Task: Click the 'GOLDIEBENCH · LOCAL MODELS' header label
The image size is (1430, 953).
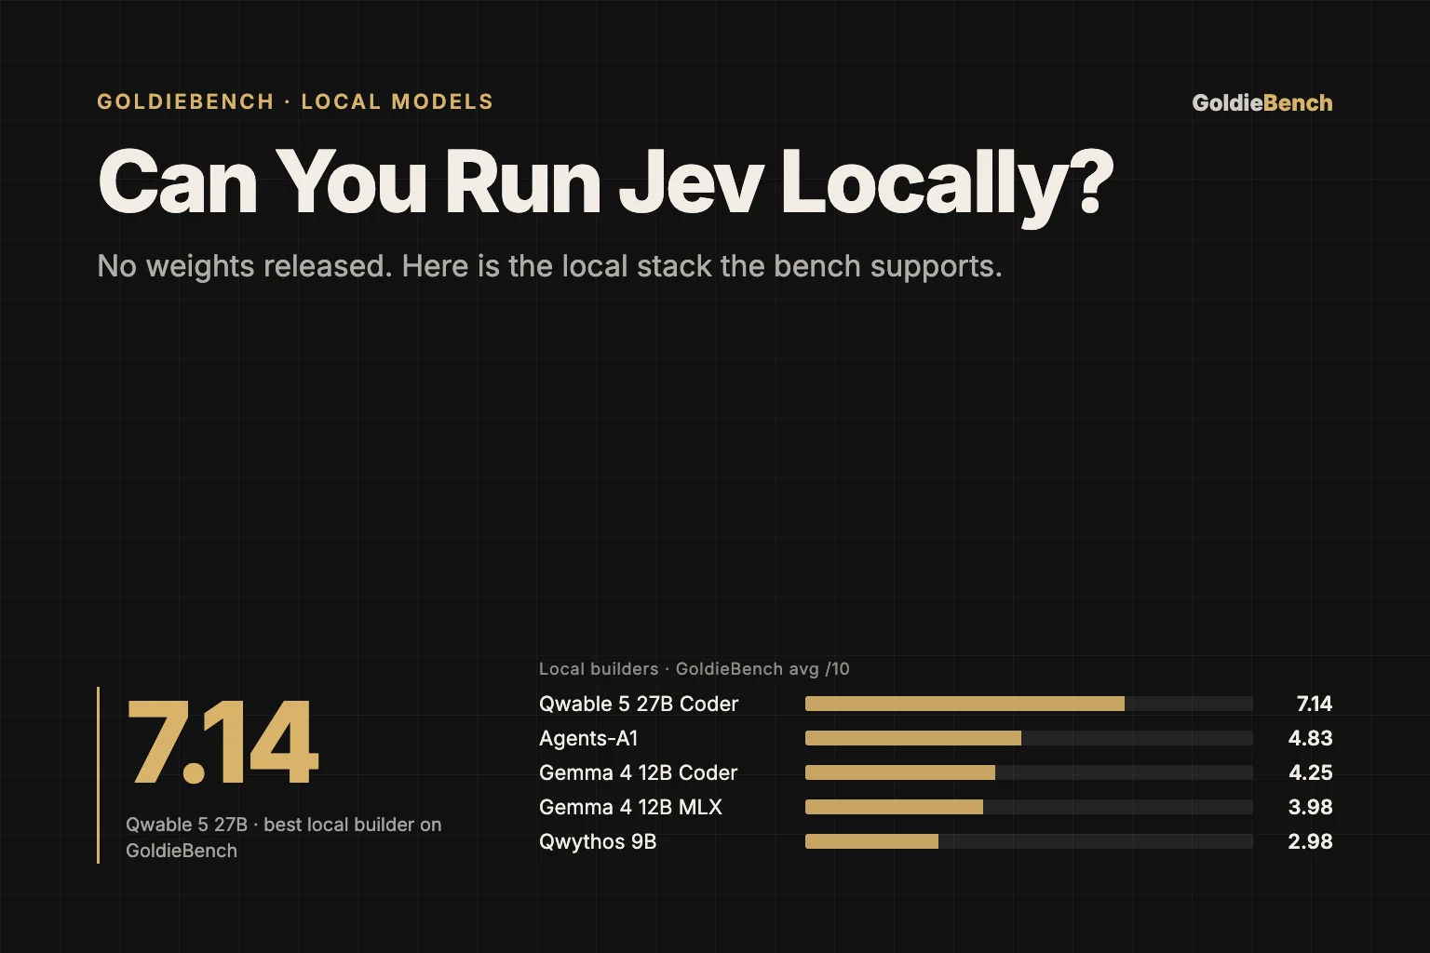Action: tap(295, 101)
